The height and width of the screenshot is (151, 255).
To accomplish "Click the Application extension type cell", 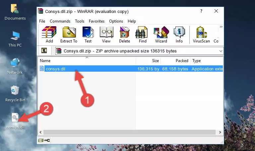I will 207,69.
